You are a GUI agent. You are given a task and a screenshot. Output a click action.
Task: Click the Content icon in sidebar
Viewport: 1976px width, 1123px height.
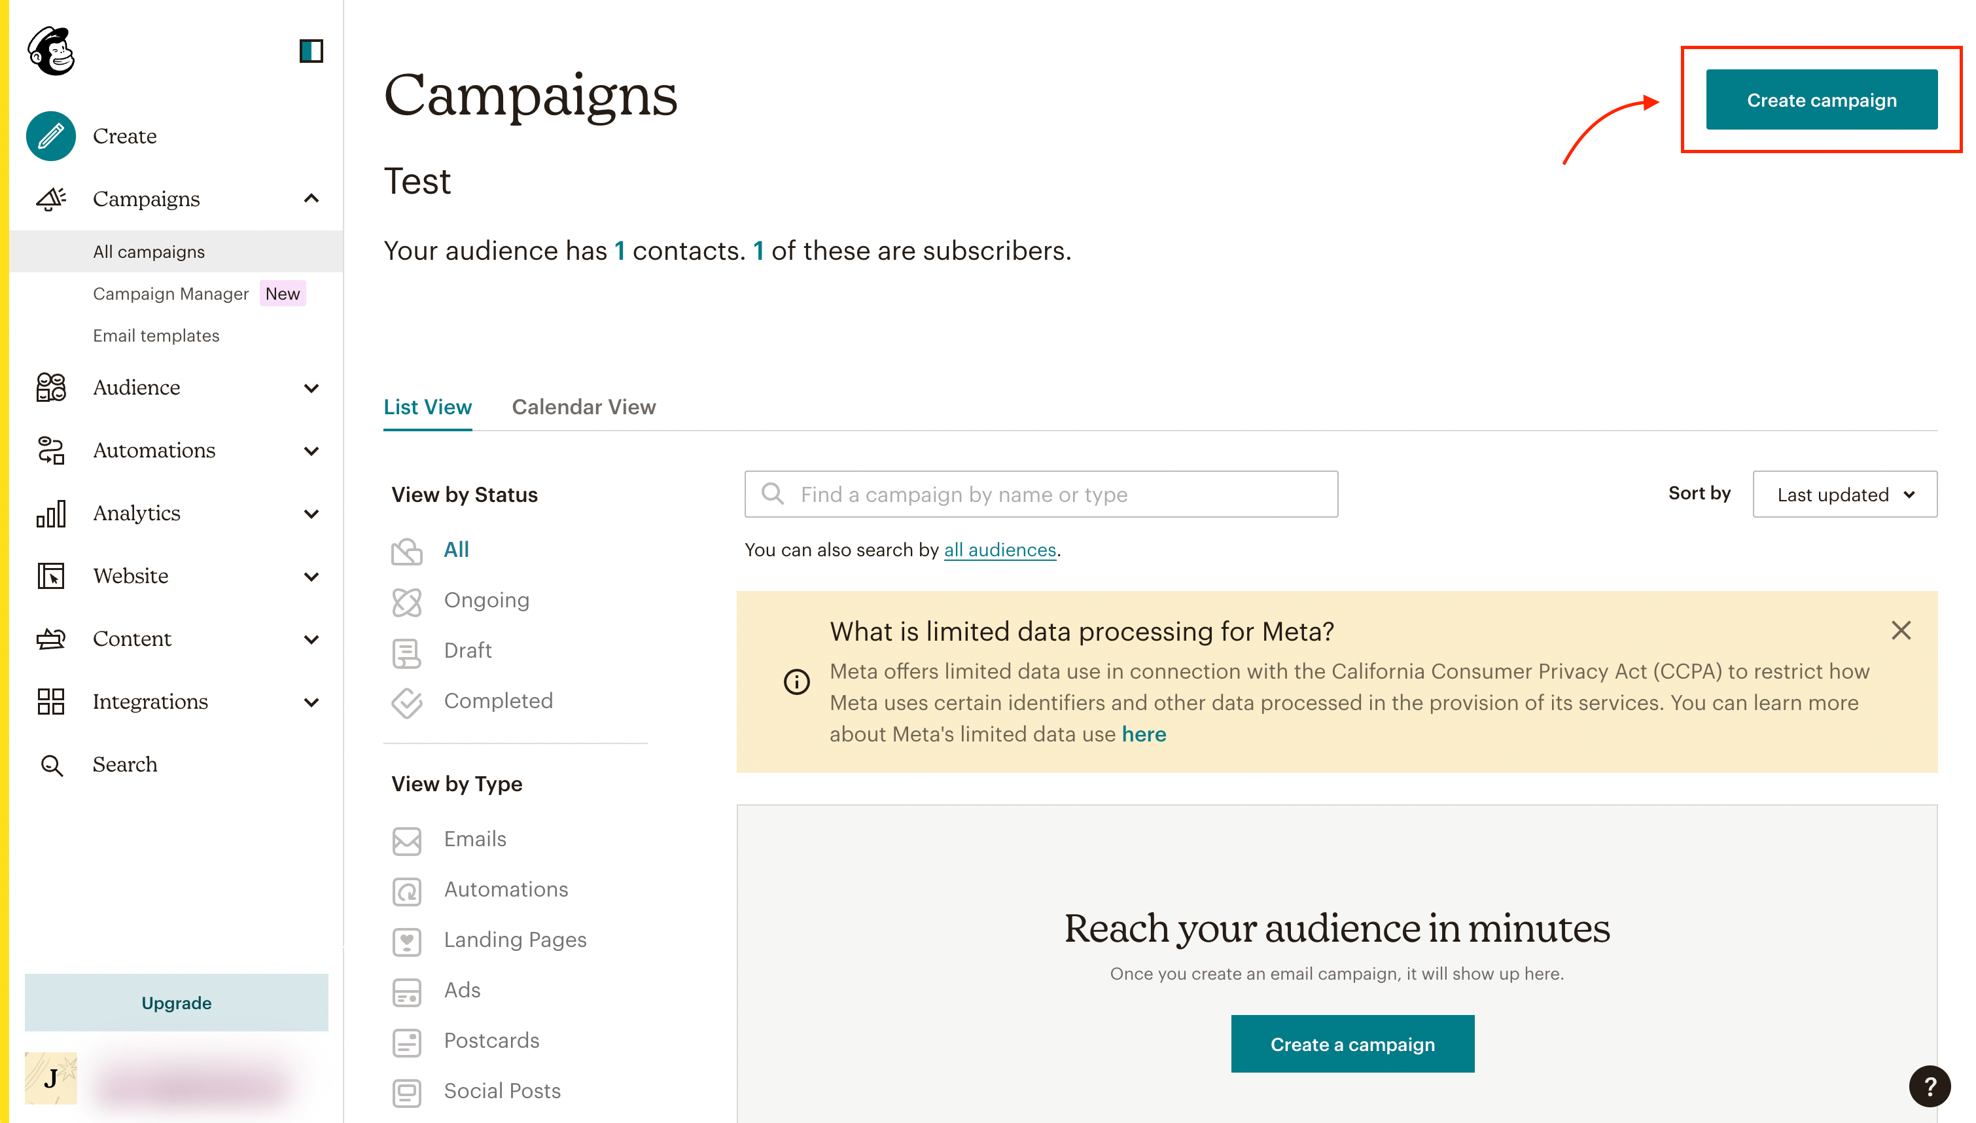click(49, 638)
